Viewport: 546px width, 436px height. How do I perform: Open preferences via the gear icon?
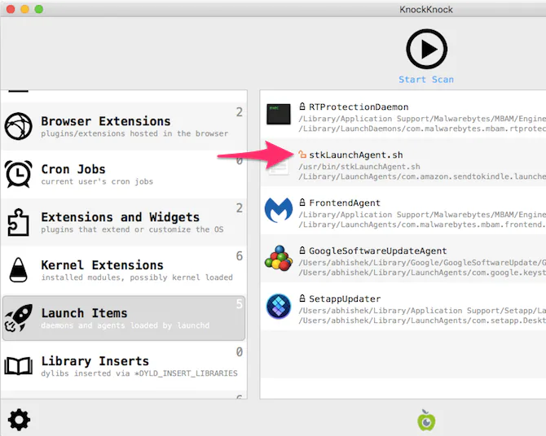coord(20,419)
